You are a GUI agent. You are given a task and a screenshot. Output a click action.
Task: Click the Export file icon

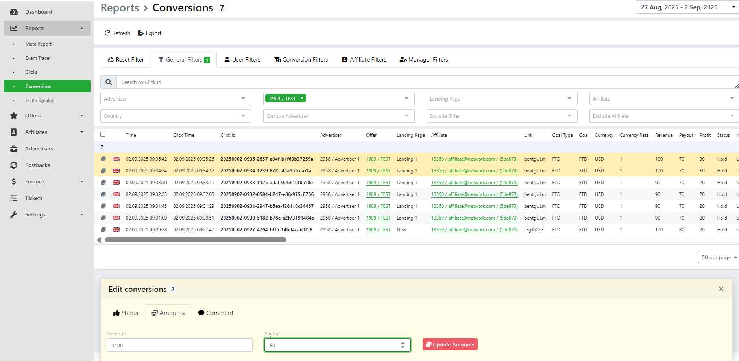pos(140,33)
